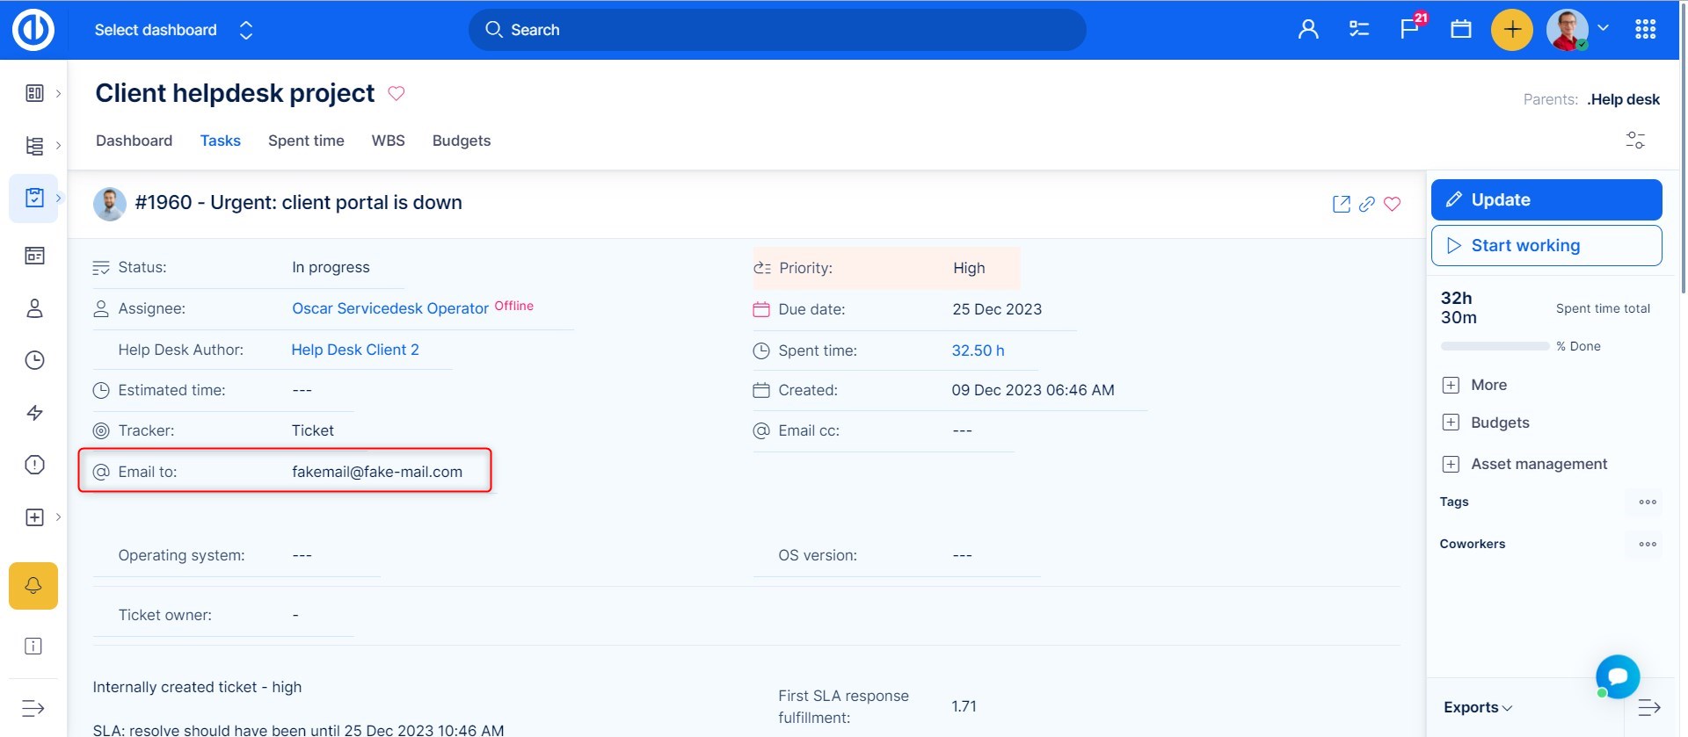Viewport: 1688px width, 737px height.
Task: Click the yellow bell notification icon in sidebar
Action: (33, 586)
